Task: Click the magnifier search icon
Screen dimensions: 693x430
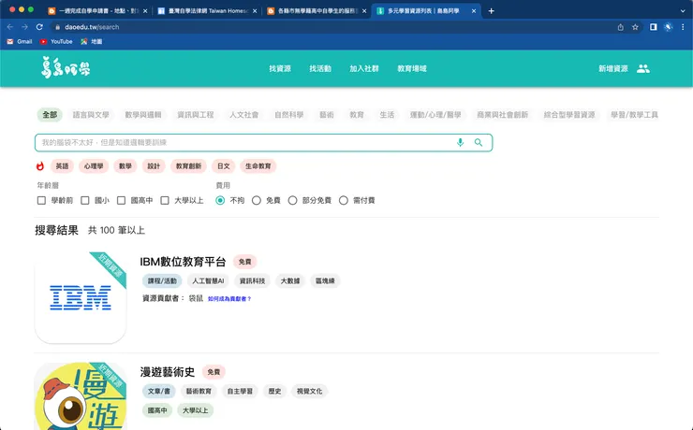Action: tap(479, 142)
